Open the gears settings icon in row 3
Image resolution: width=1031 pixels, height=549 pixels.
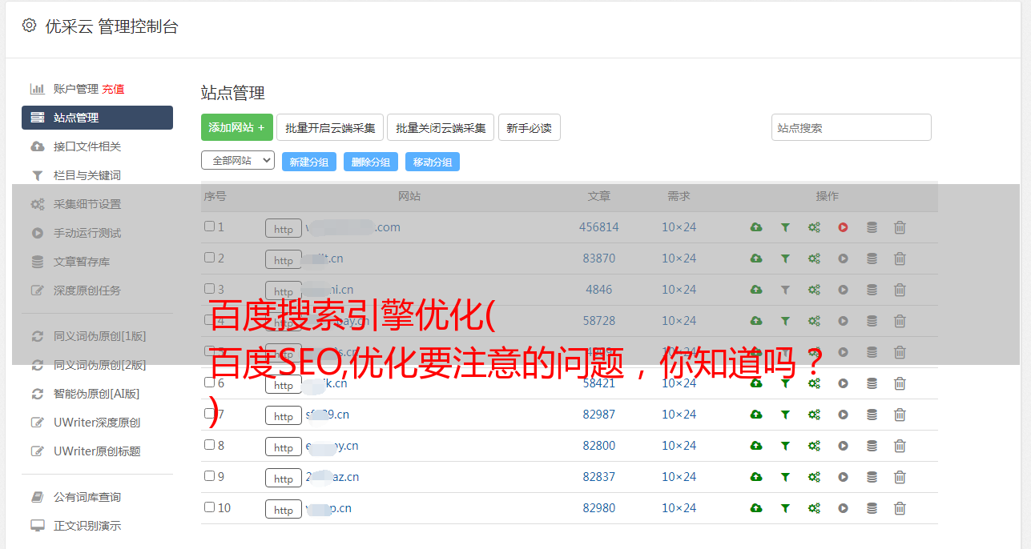pos(814,290)
